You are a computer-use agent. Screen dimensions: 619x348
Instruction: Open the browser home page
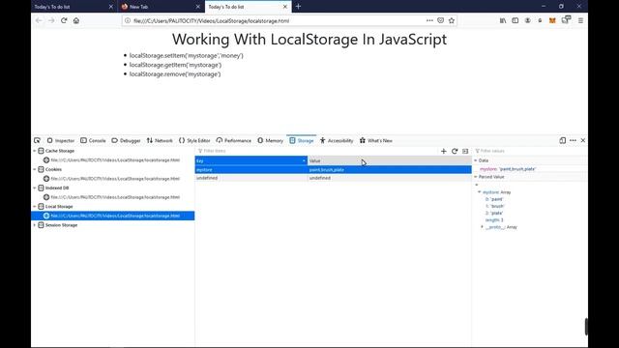(76, 20)
